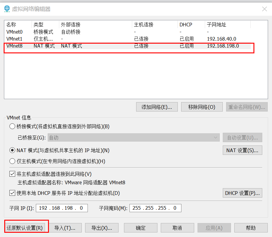Click 移除网络(O) button
The width and height of the screenshot is (272, 237).
pyautogui.click(x=202, y=107)
